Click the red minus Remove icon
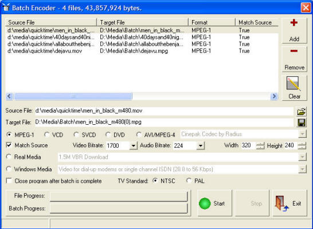313x229 pixels. pos(294,51)
